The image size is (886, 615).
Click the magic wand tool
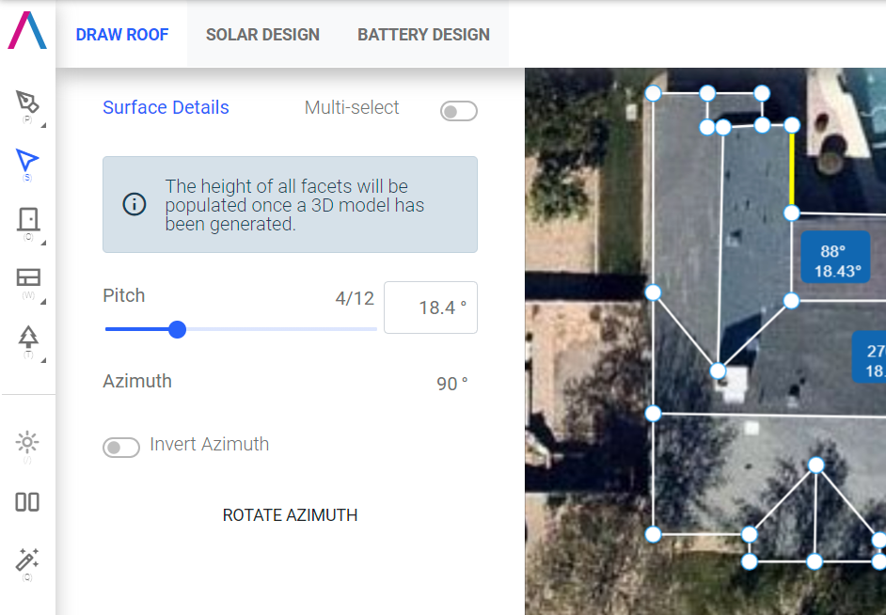point(27,560)
